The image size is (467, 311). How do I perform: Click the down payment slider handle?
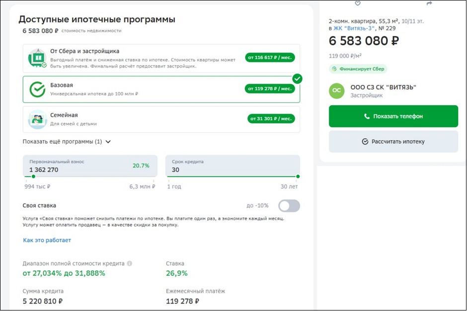click(33, 176)
